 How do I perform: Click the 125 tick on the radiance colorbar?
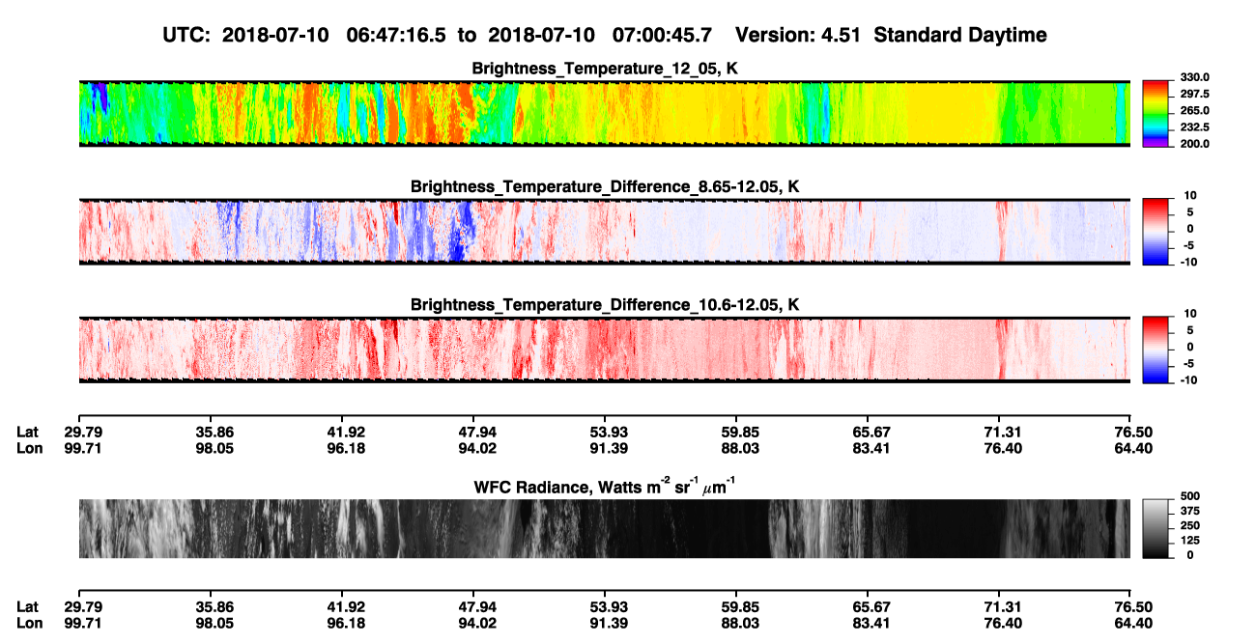(1190, 540)
